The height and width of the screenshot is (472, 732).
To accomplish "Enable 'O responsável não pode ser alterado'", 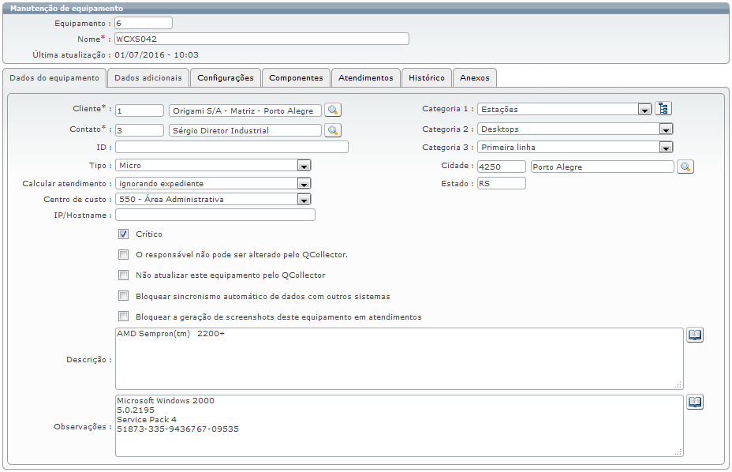I will 123,255.
